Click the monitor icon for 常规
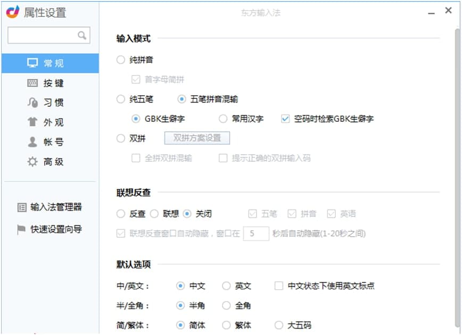The width and height of the screenshot is (462, 335). 32,63
